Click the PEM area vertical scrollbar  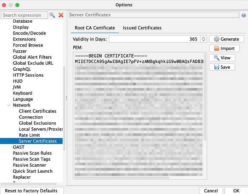tap(205, 97)
